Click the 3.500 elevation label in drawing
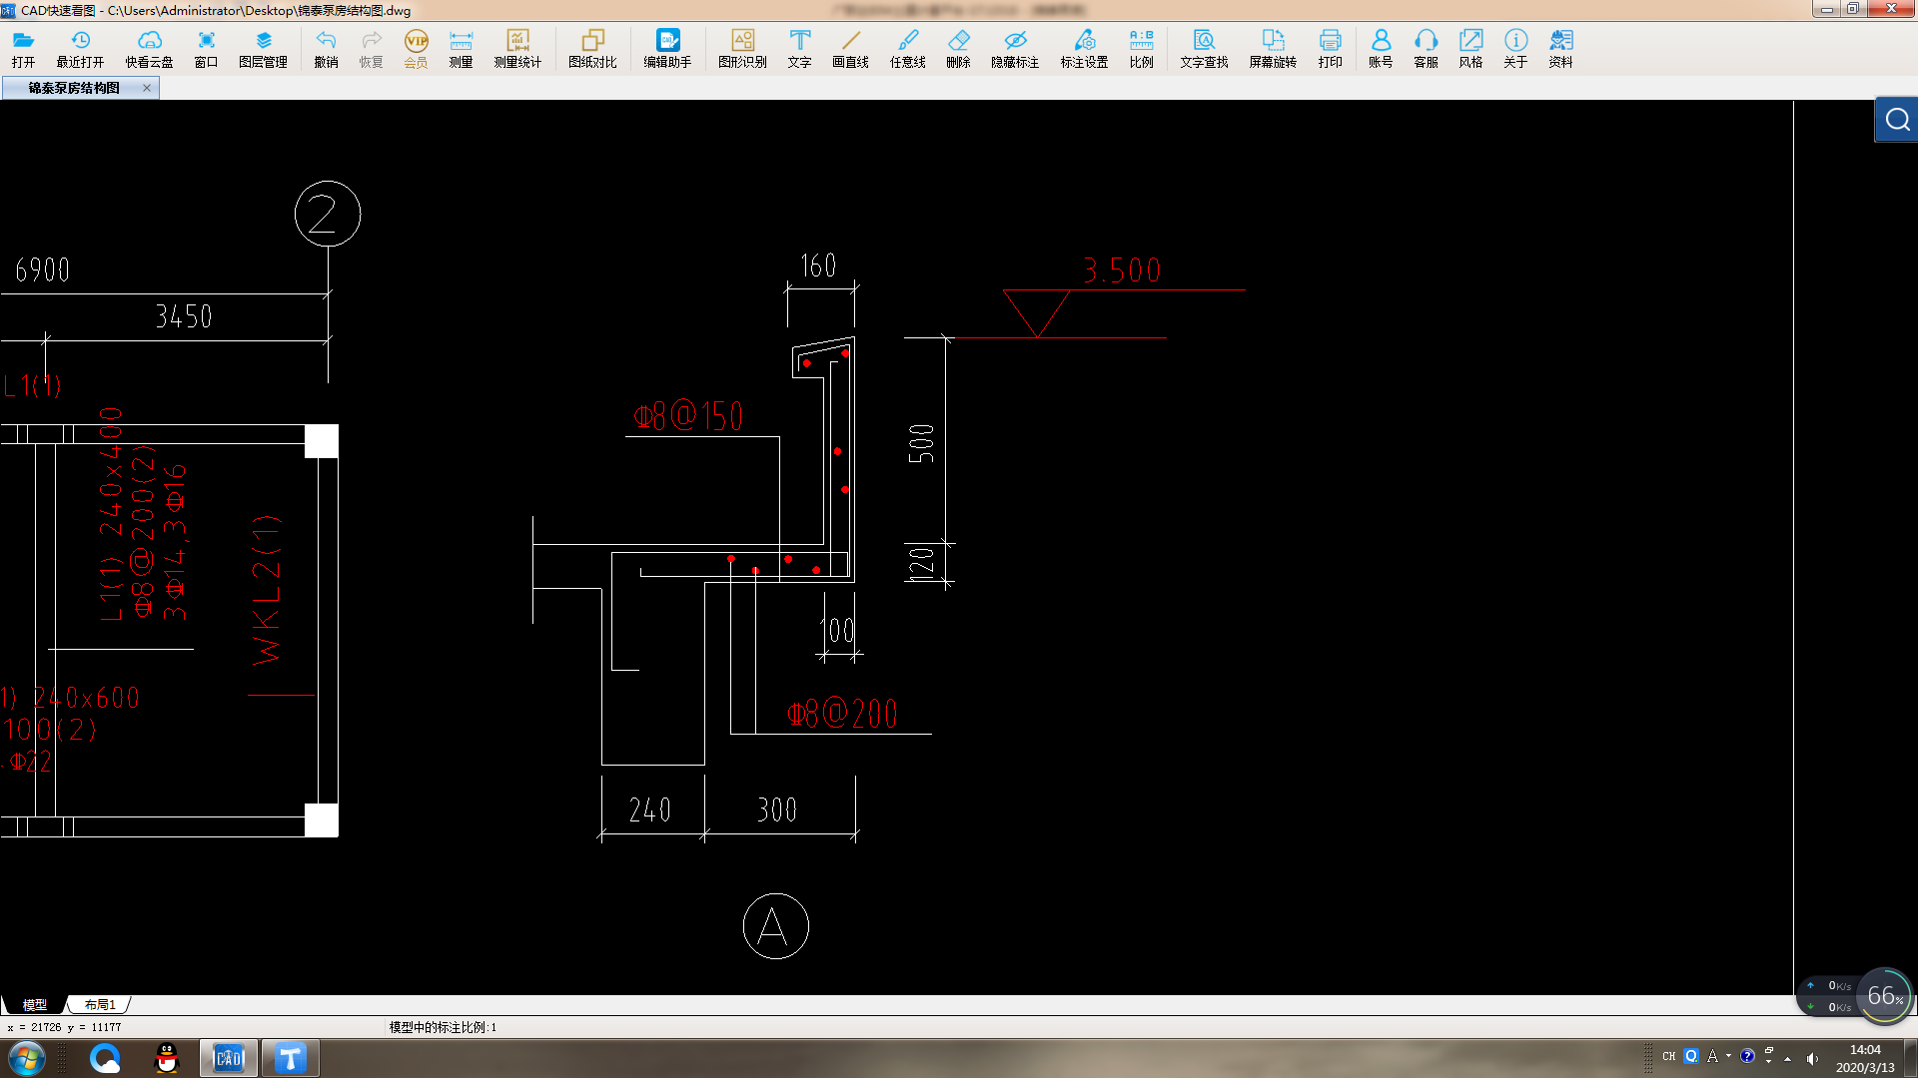Image resolution: width=1918 pixels, height=1078 pixels. tap(1121, 270)
